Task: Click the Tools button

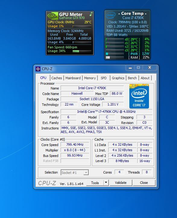Action: 95,183
